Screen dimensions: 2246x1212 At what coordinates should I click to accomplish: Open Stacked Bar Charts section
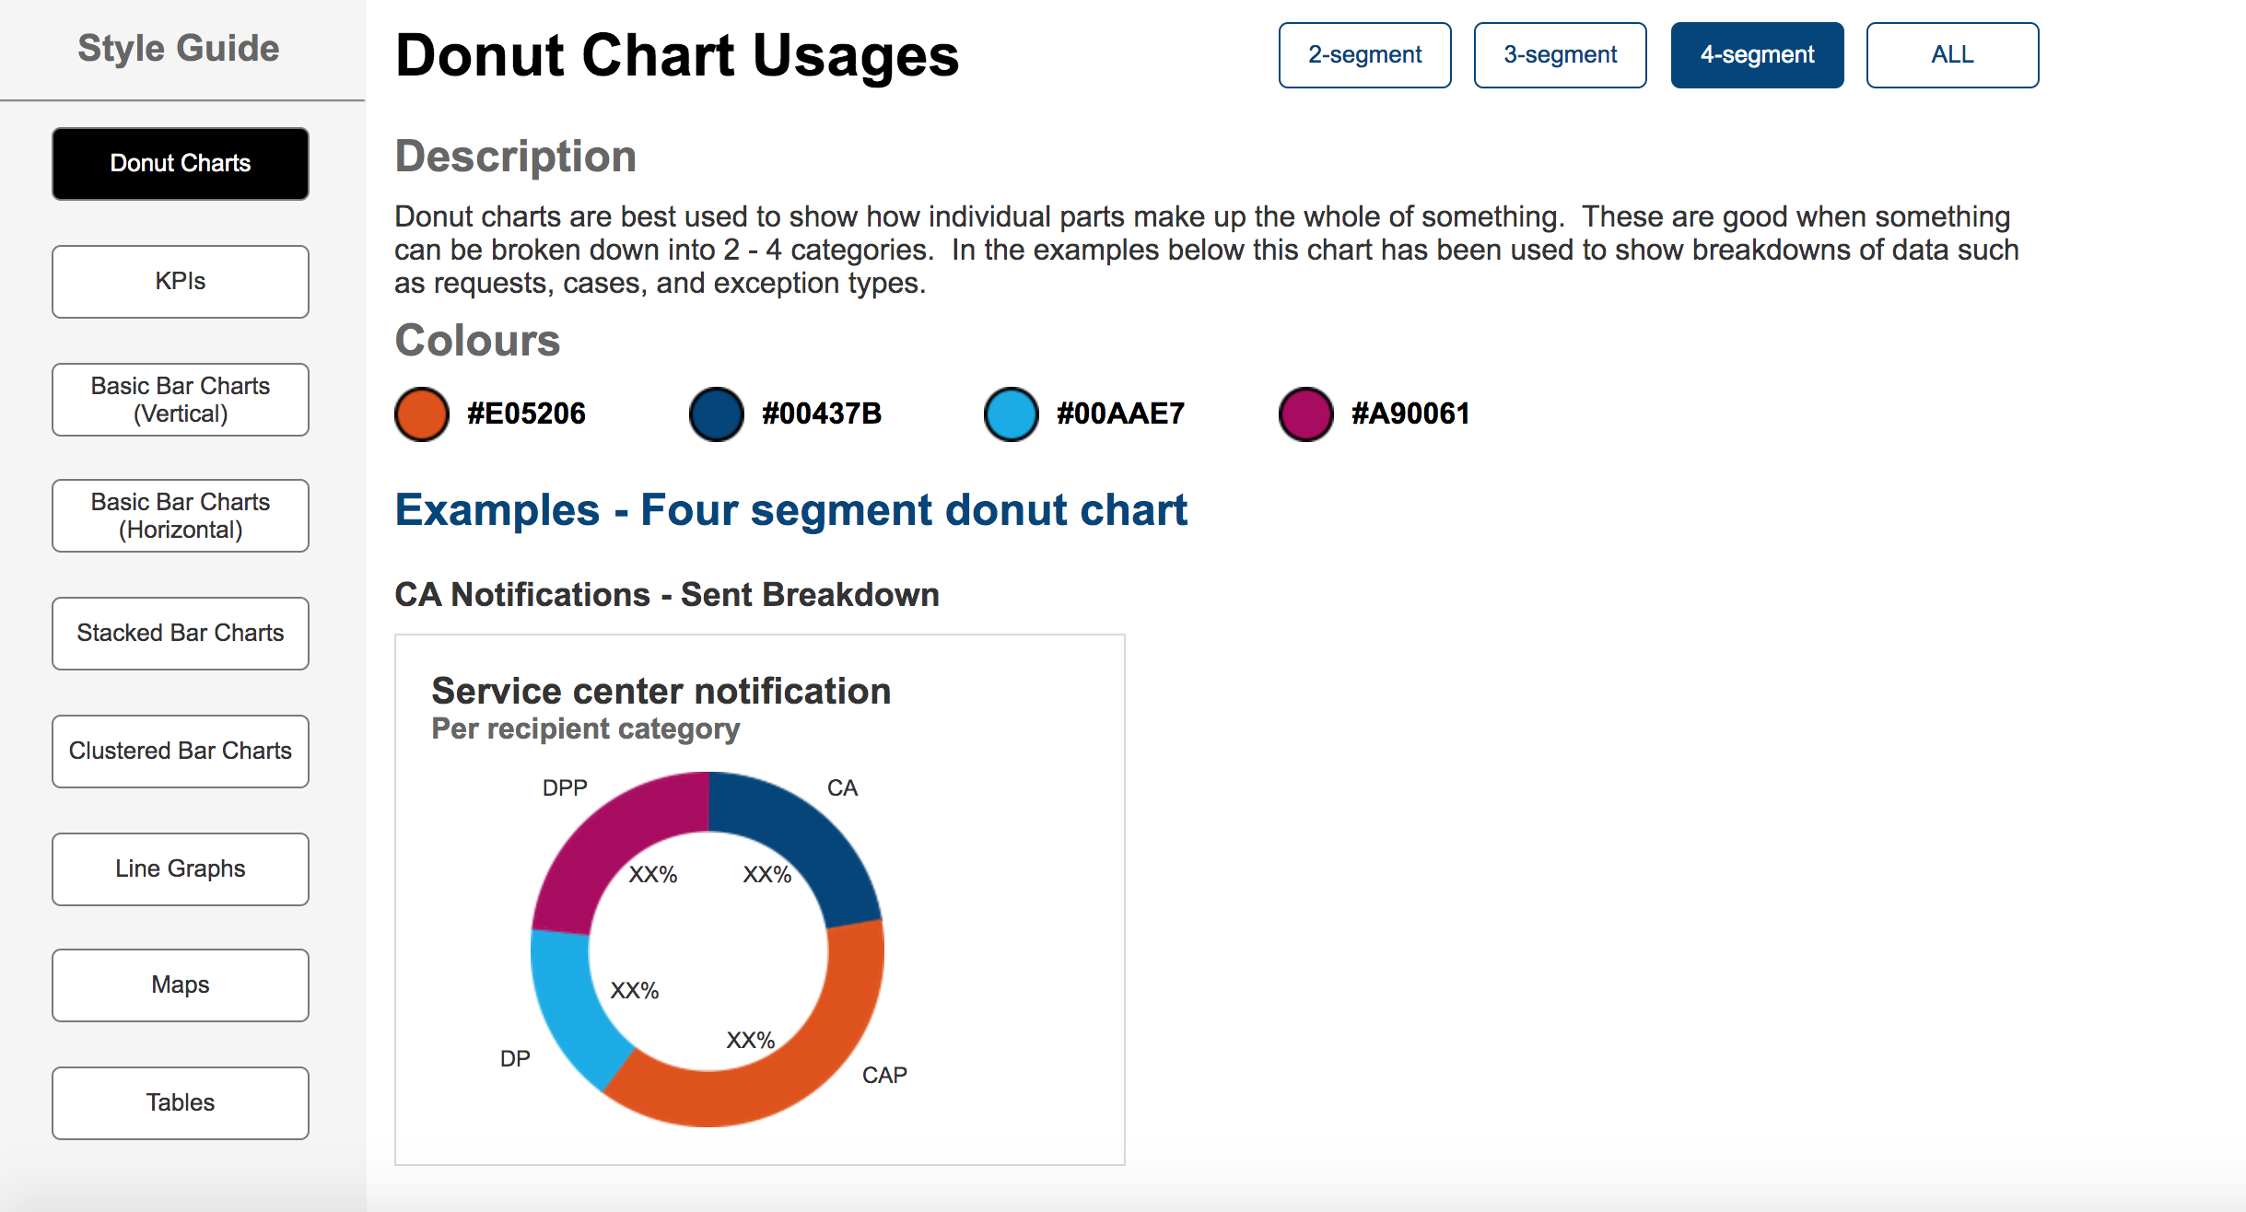coord(181,633)
